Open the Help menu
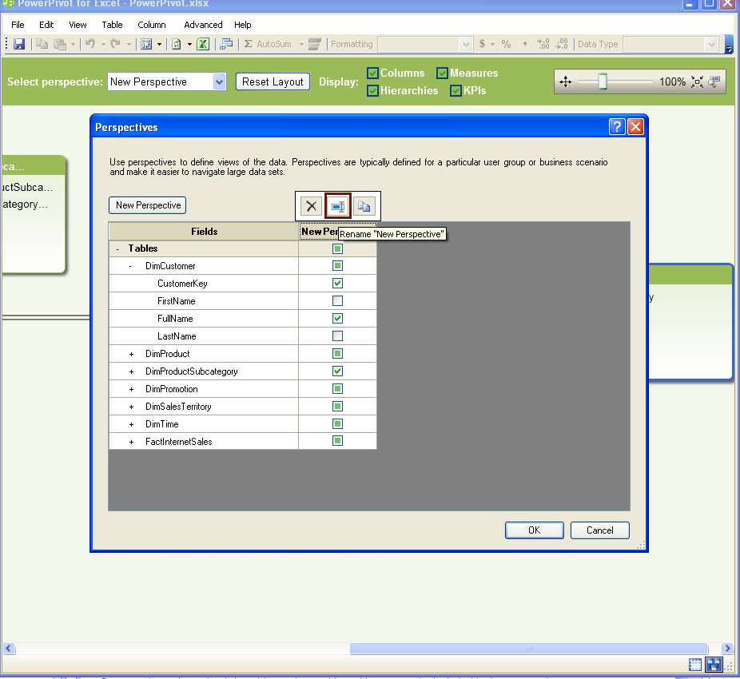The width and height of the screenshot is (740, 679). click(x=243, y=25)
